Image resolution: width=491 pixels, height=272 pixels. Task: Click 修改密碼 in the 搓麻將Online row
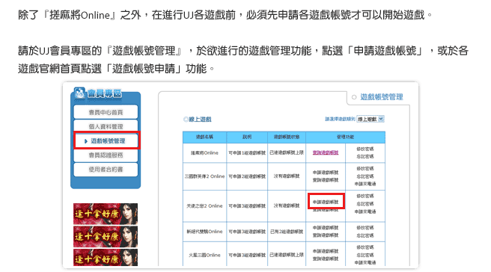click(x=365, y=149)
